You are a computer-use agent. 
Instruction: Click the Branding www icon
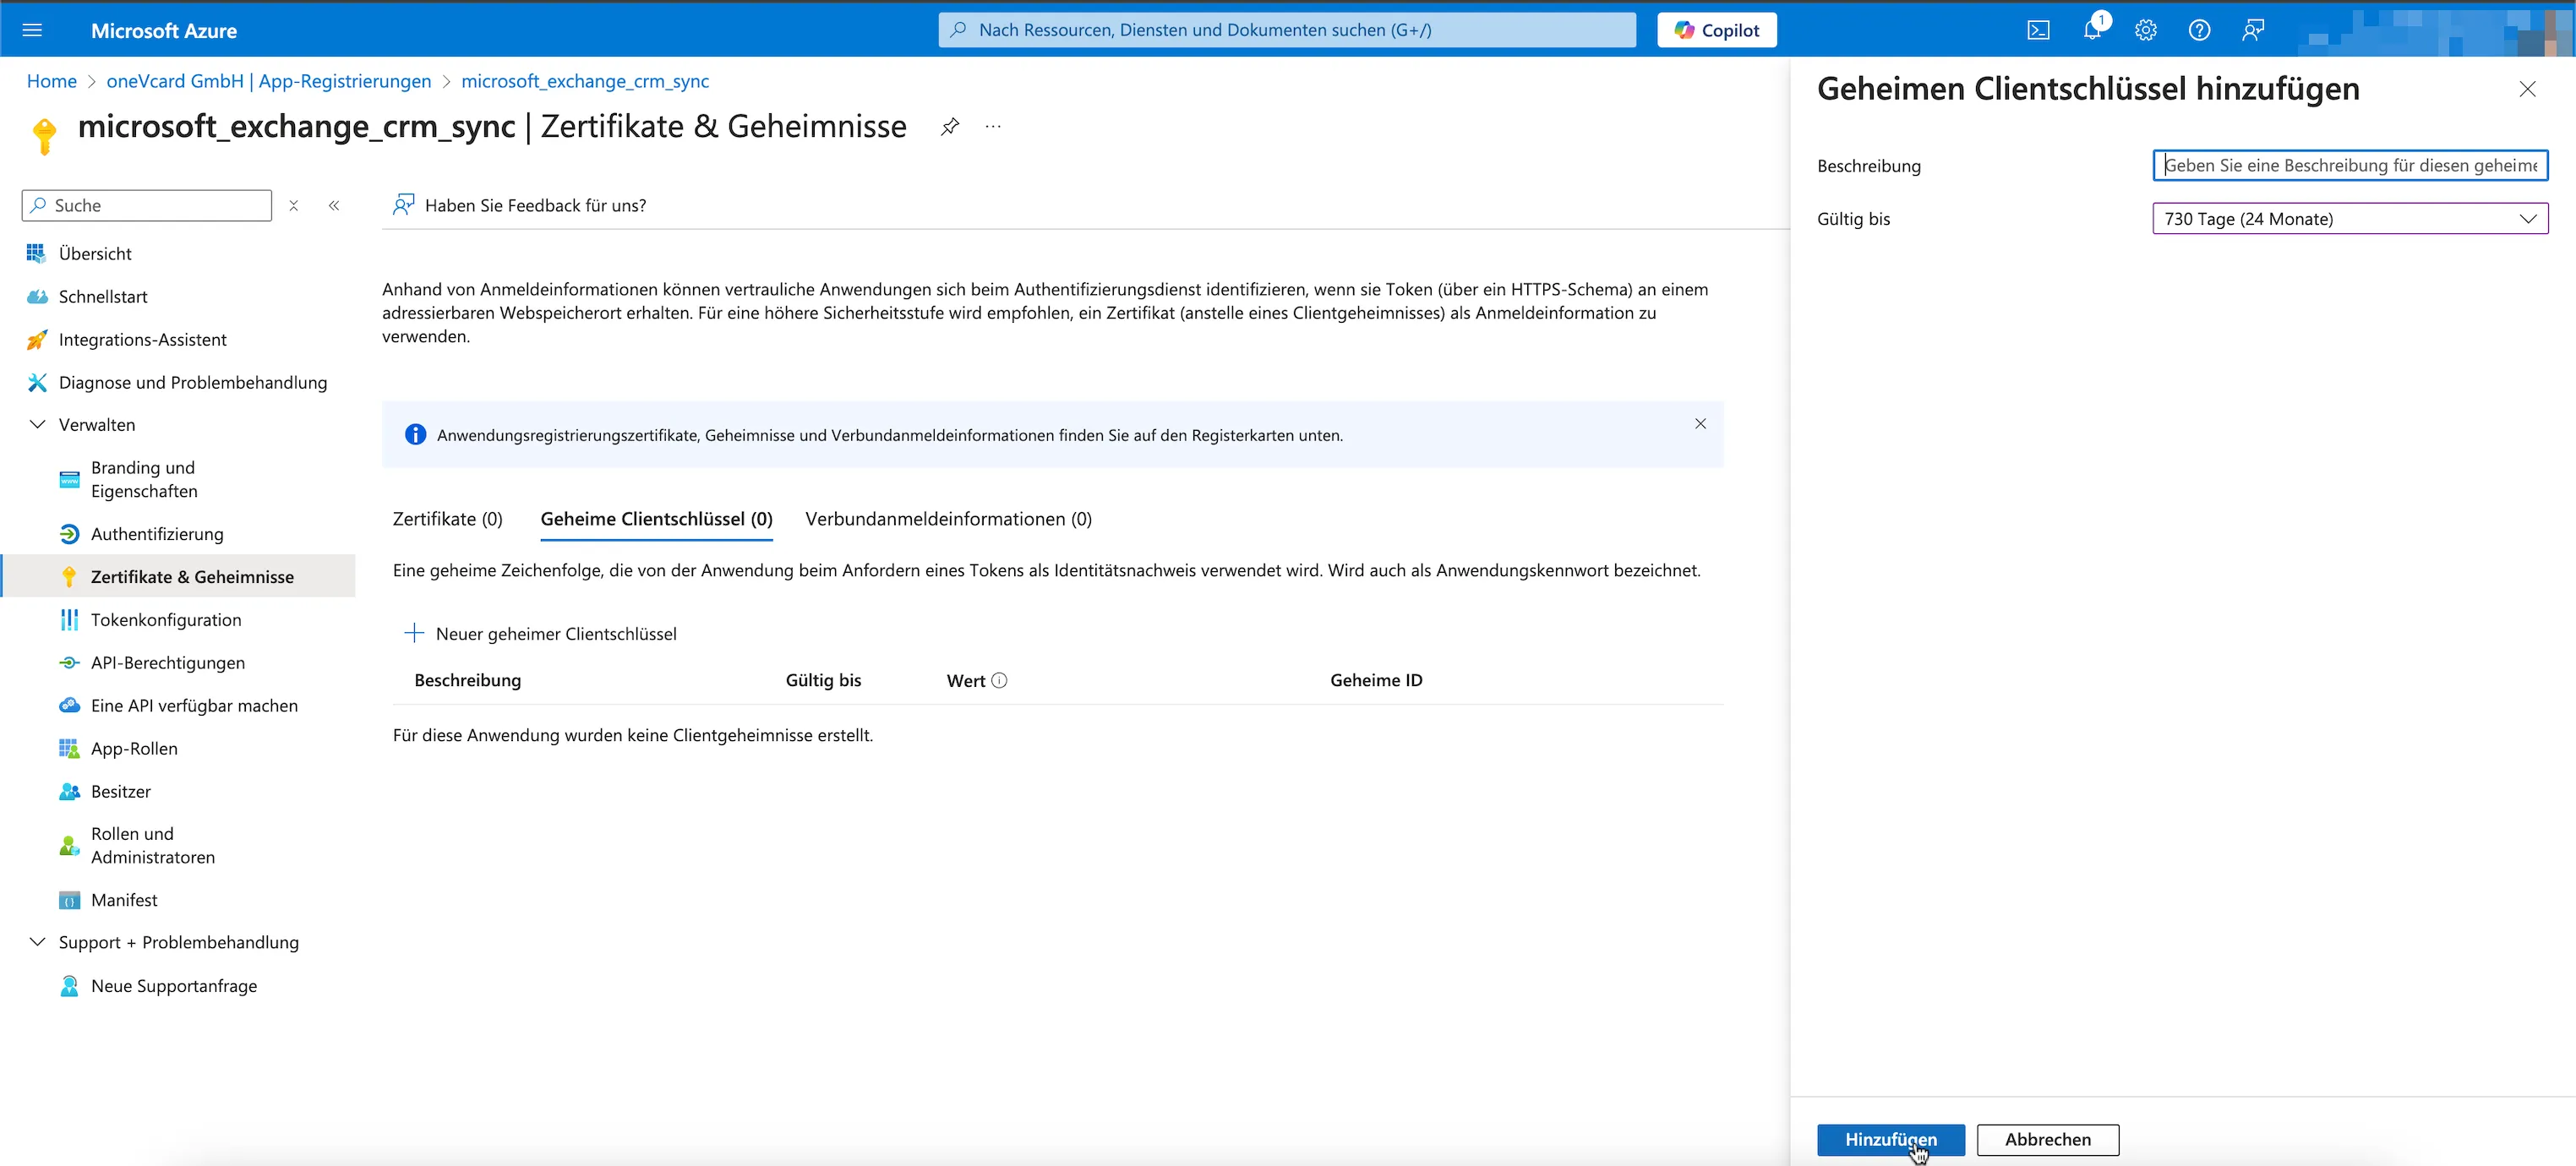69,479
